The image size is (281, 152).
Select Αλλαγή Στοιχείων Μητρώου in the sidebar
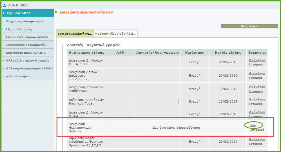pyautogui.click(x=28, y=60)
